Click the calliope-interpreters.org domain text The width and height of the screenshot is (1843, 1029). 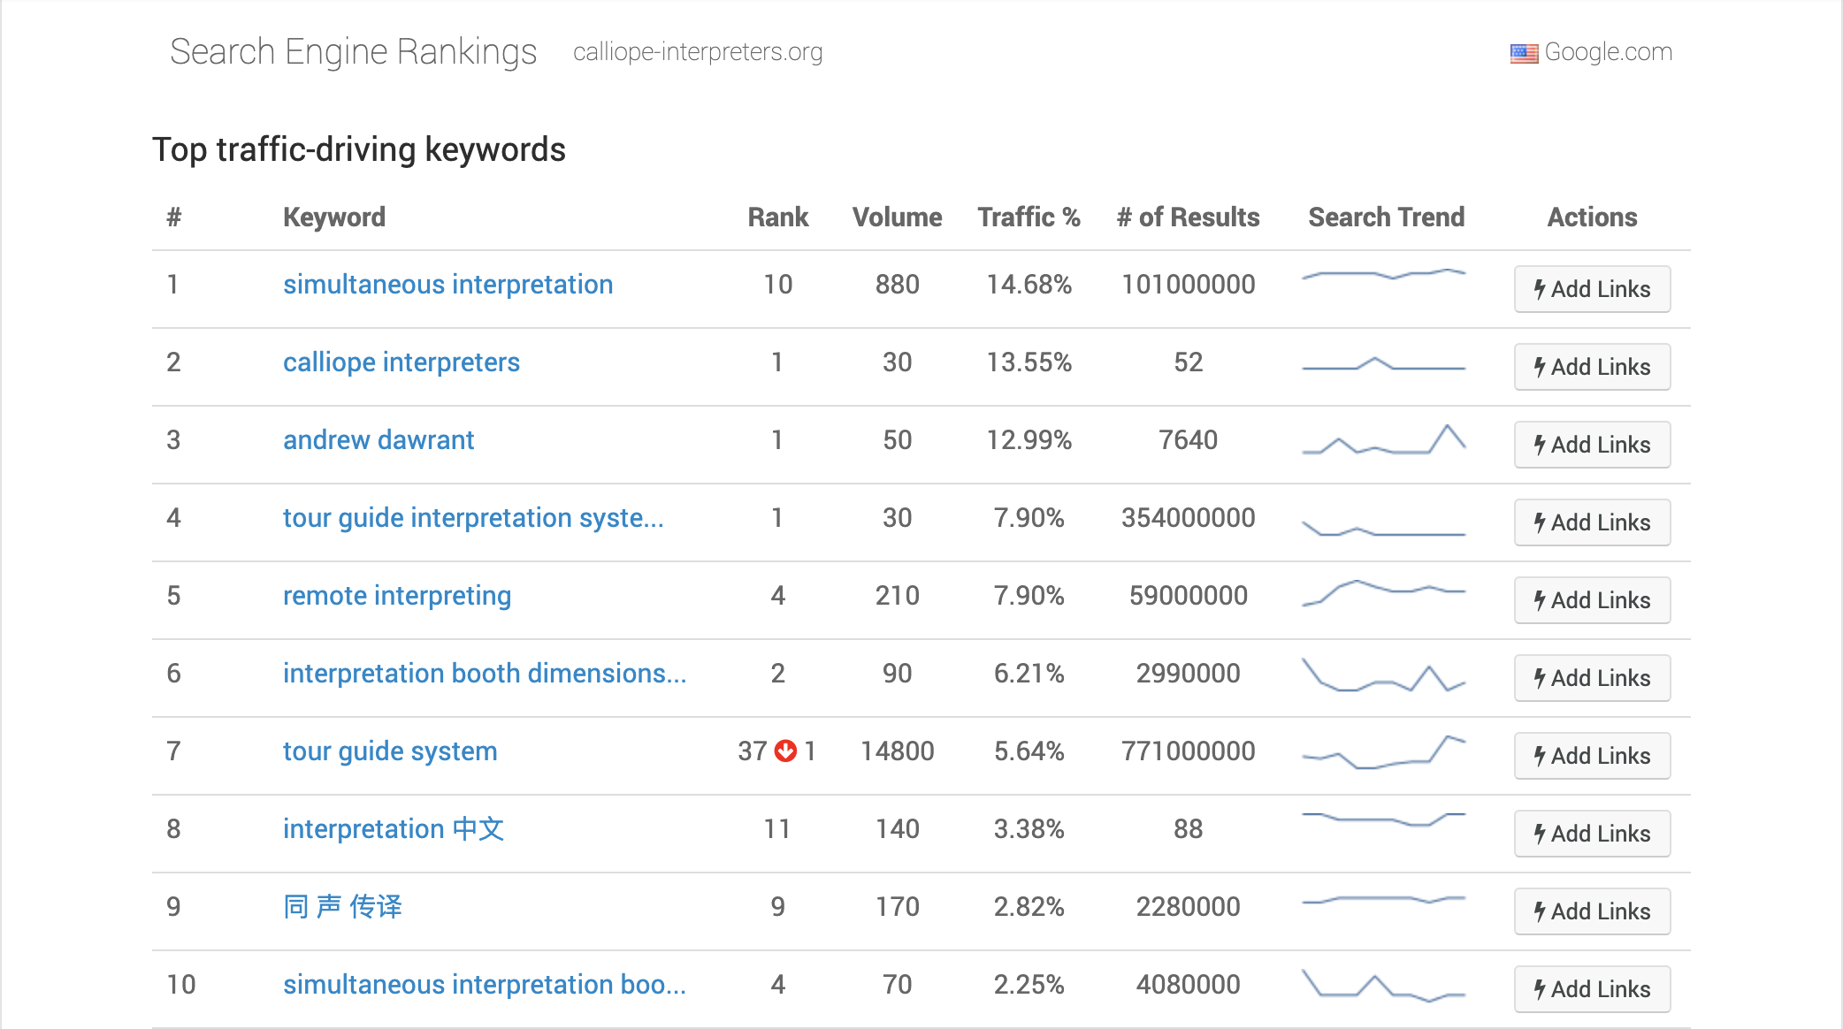click(698, 52)
